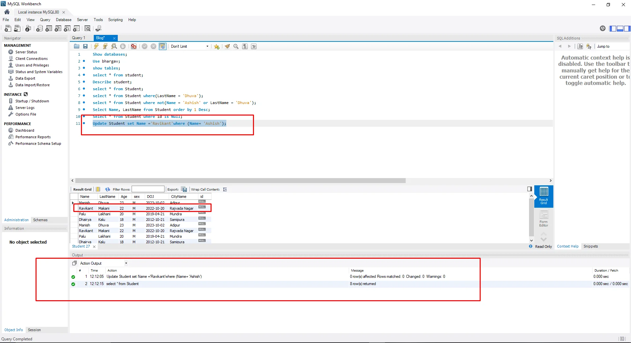The height and width of the screenshot is (343, 631).
Task: Toggle the auto-commit mode button
Action: tap(163, 46)
